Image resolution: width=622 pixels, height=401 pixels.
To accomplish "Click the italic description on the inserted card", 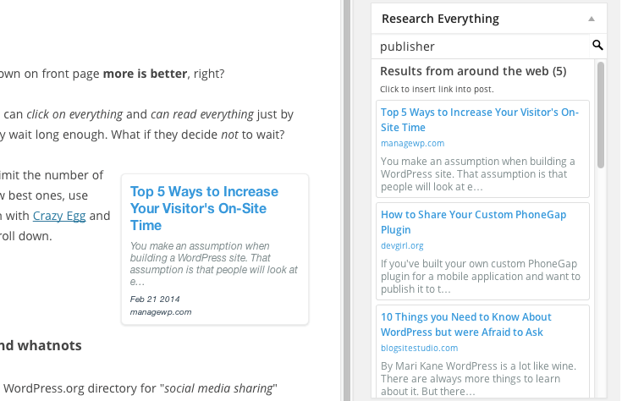I will coord(214,263).
